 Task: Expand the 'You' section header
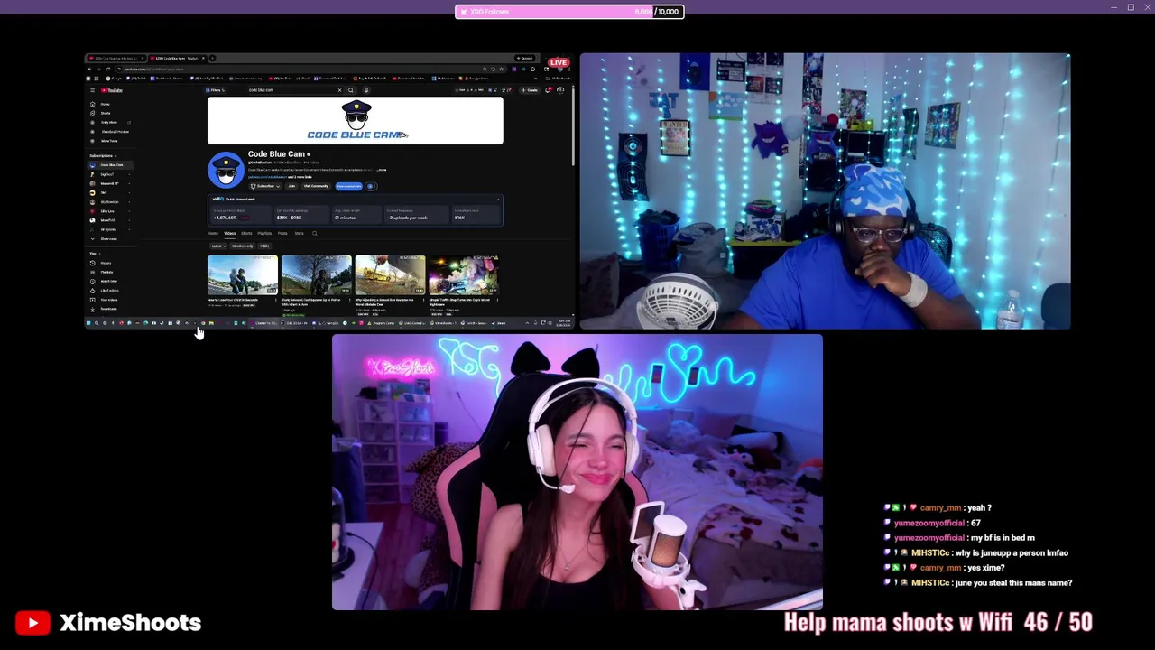94,254
